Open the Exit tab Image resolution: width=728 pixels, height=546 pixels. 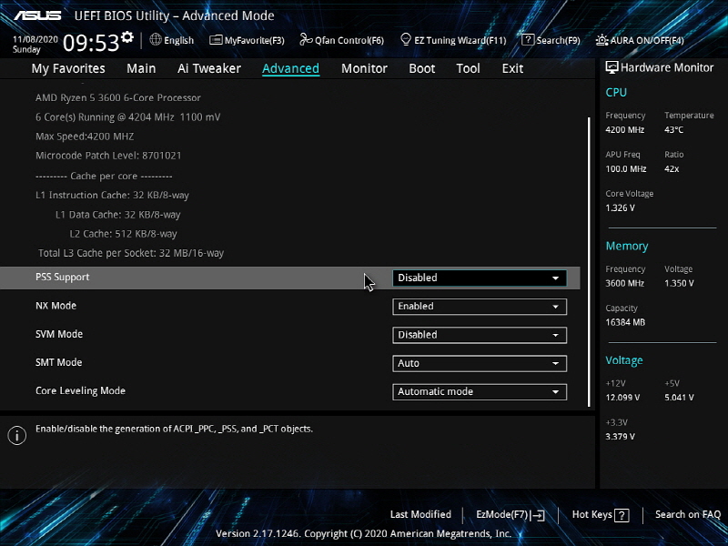[512, 68]
